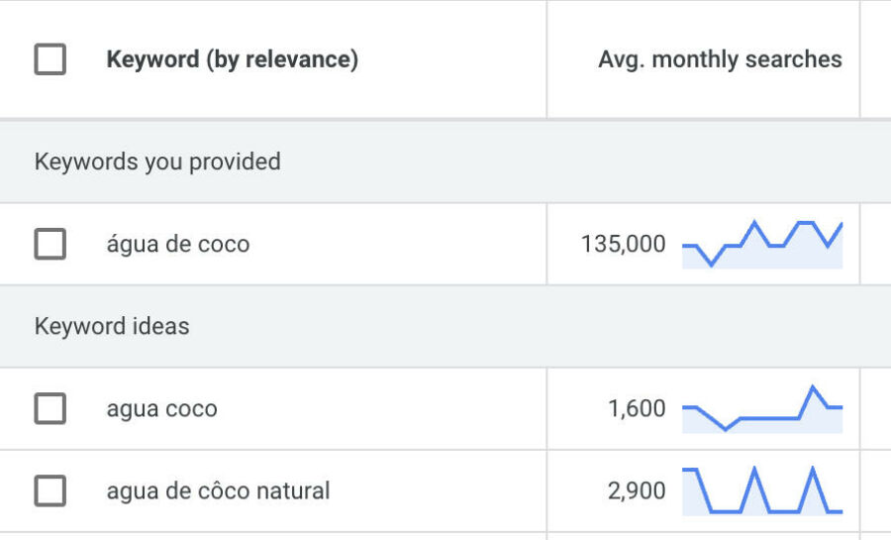891x540 pixels.
Task: Click the 2,900 searches figure
Action: click(x=637, y=490)
